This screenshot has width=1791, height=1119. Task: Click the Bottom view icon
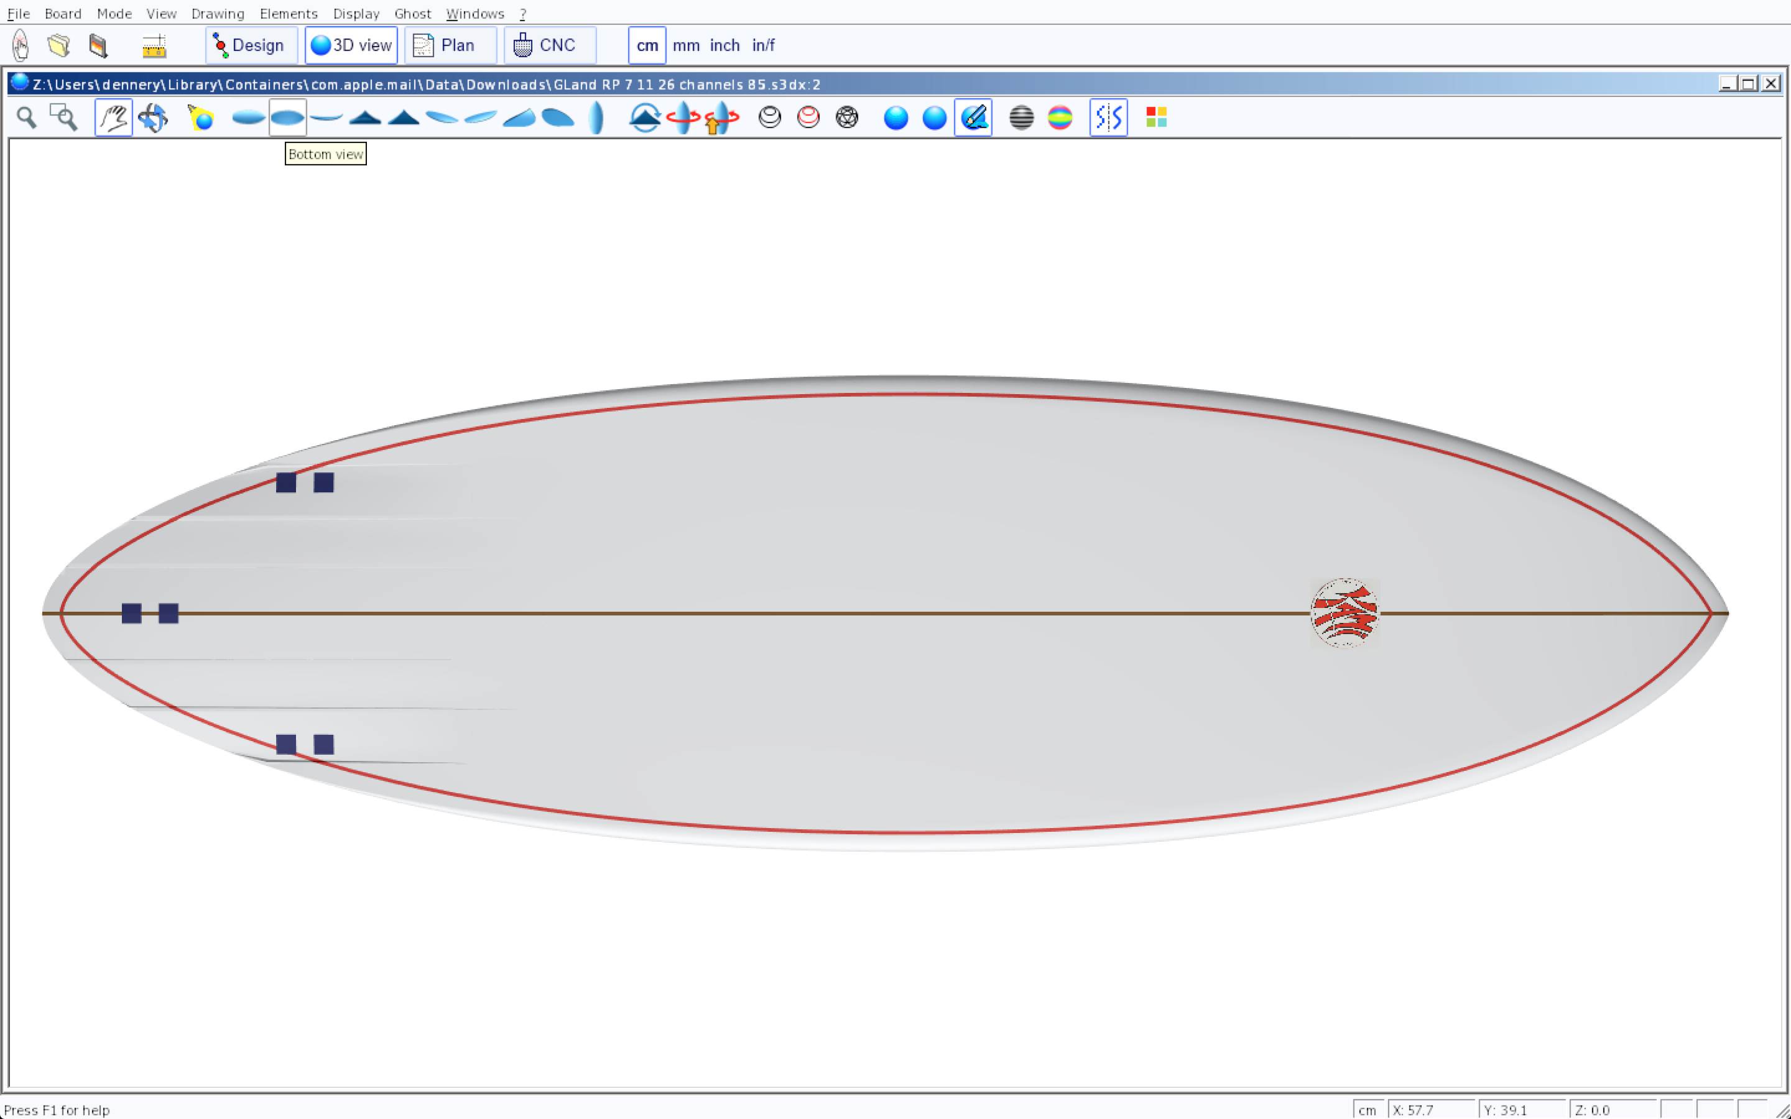287,117
